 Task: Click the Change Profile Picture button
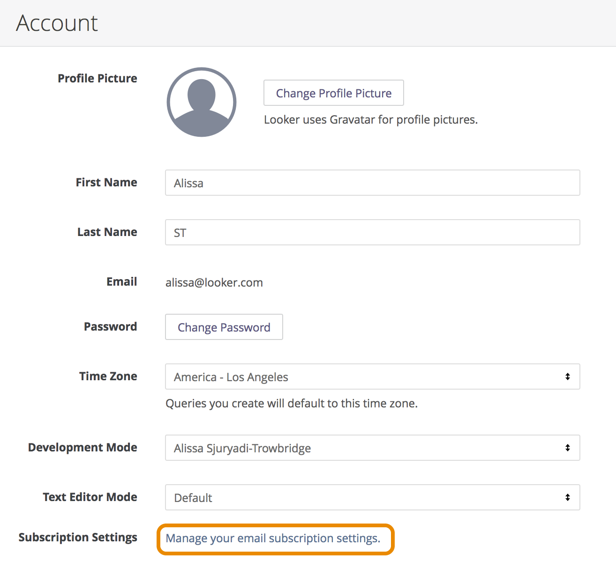pos(333,93)
